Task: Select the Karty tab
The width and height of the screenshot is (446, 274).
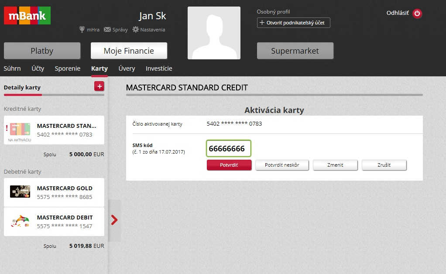Action: pos(99,68)
